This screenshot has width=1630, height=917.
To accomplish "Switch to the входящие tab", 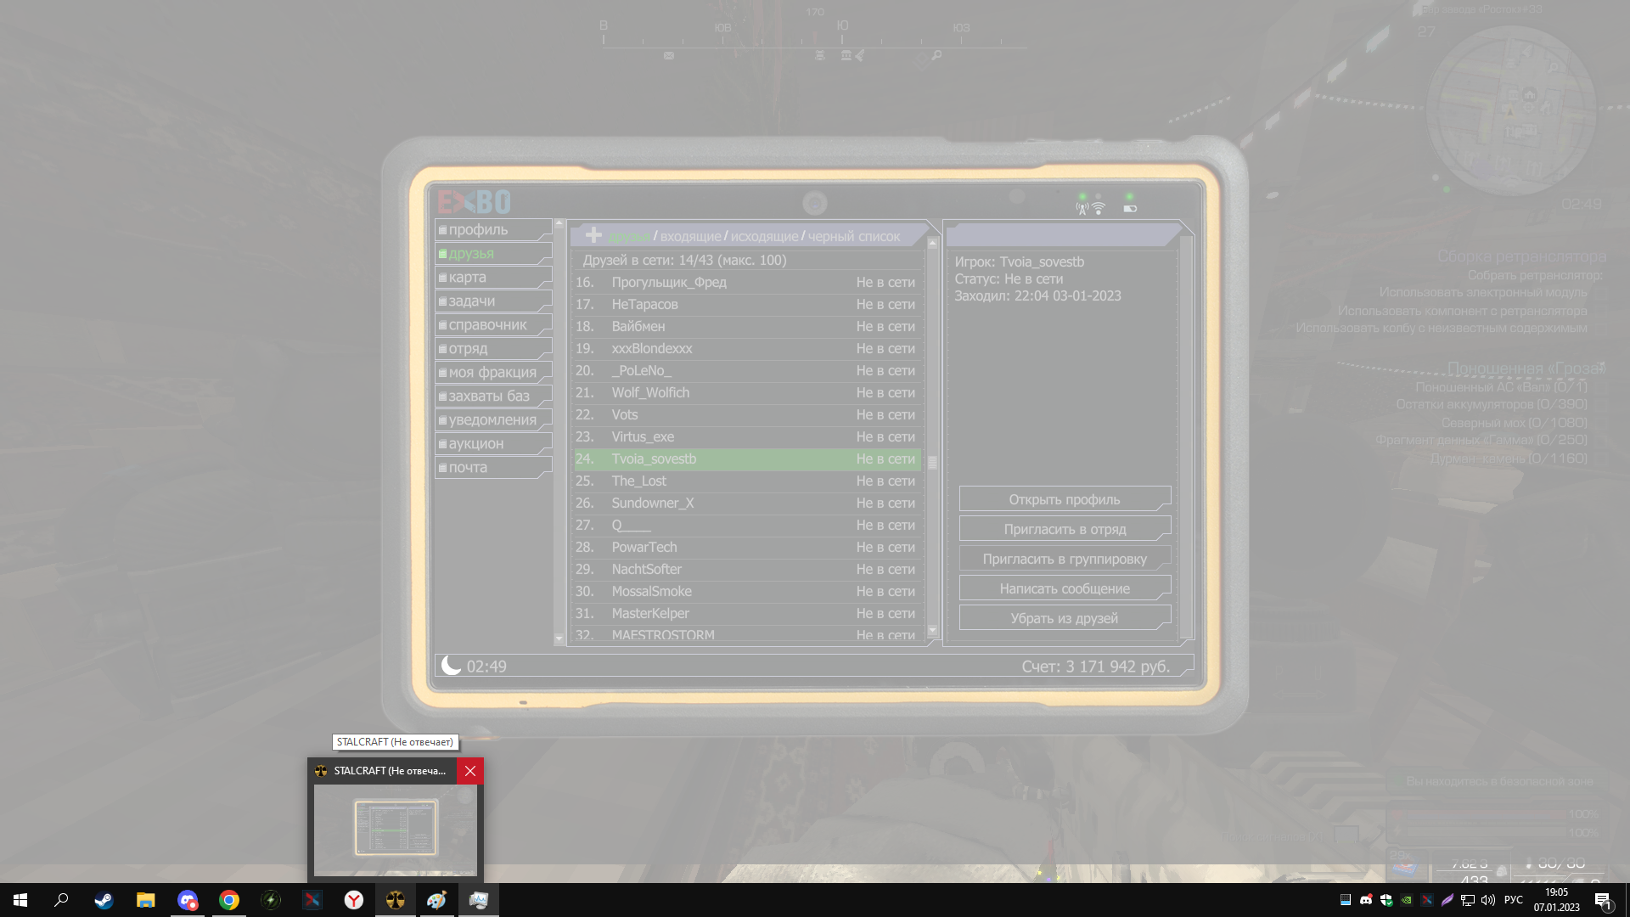I will pyautogui.click(x=690, y=237).
